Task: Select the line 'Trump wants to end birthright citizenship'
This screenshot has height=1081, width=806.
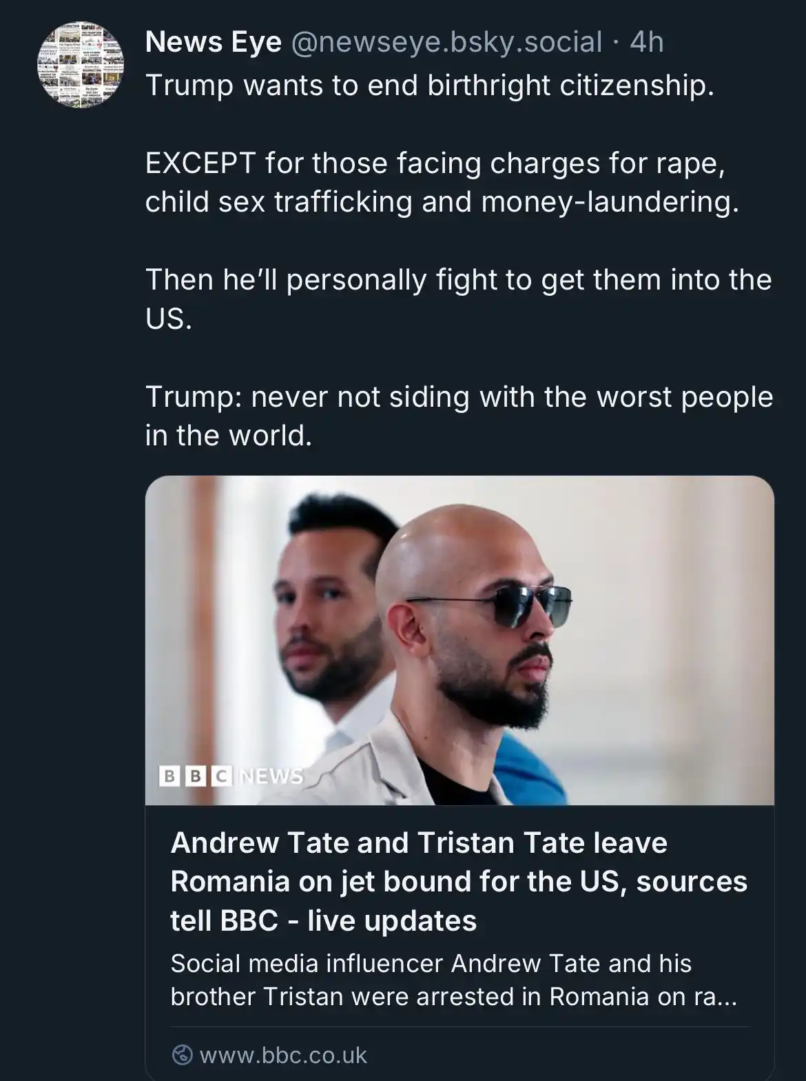Action: coord(430,85)
